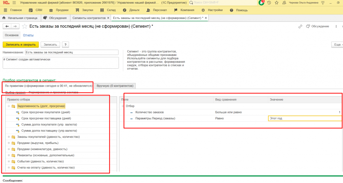Open the Деньги section
Screen dimensions: 343x183
tap(131, 10)
